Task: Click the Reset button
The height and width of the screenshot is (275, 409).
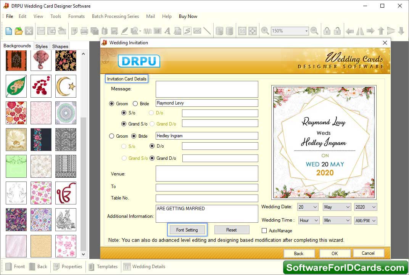Action: (x=232, y=230)
